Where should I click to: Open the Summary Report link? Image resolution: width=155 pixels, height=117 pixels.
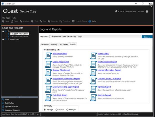(x=60, y=54)
